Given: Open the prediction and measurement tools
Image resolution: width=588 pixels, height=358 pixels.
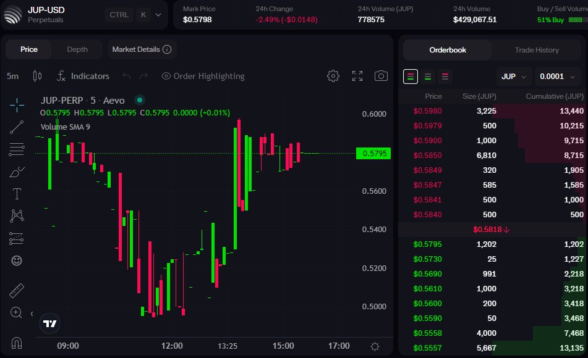Looking at the screenshot, I should tap(17, 238).
